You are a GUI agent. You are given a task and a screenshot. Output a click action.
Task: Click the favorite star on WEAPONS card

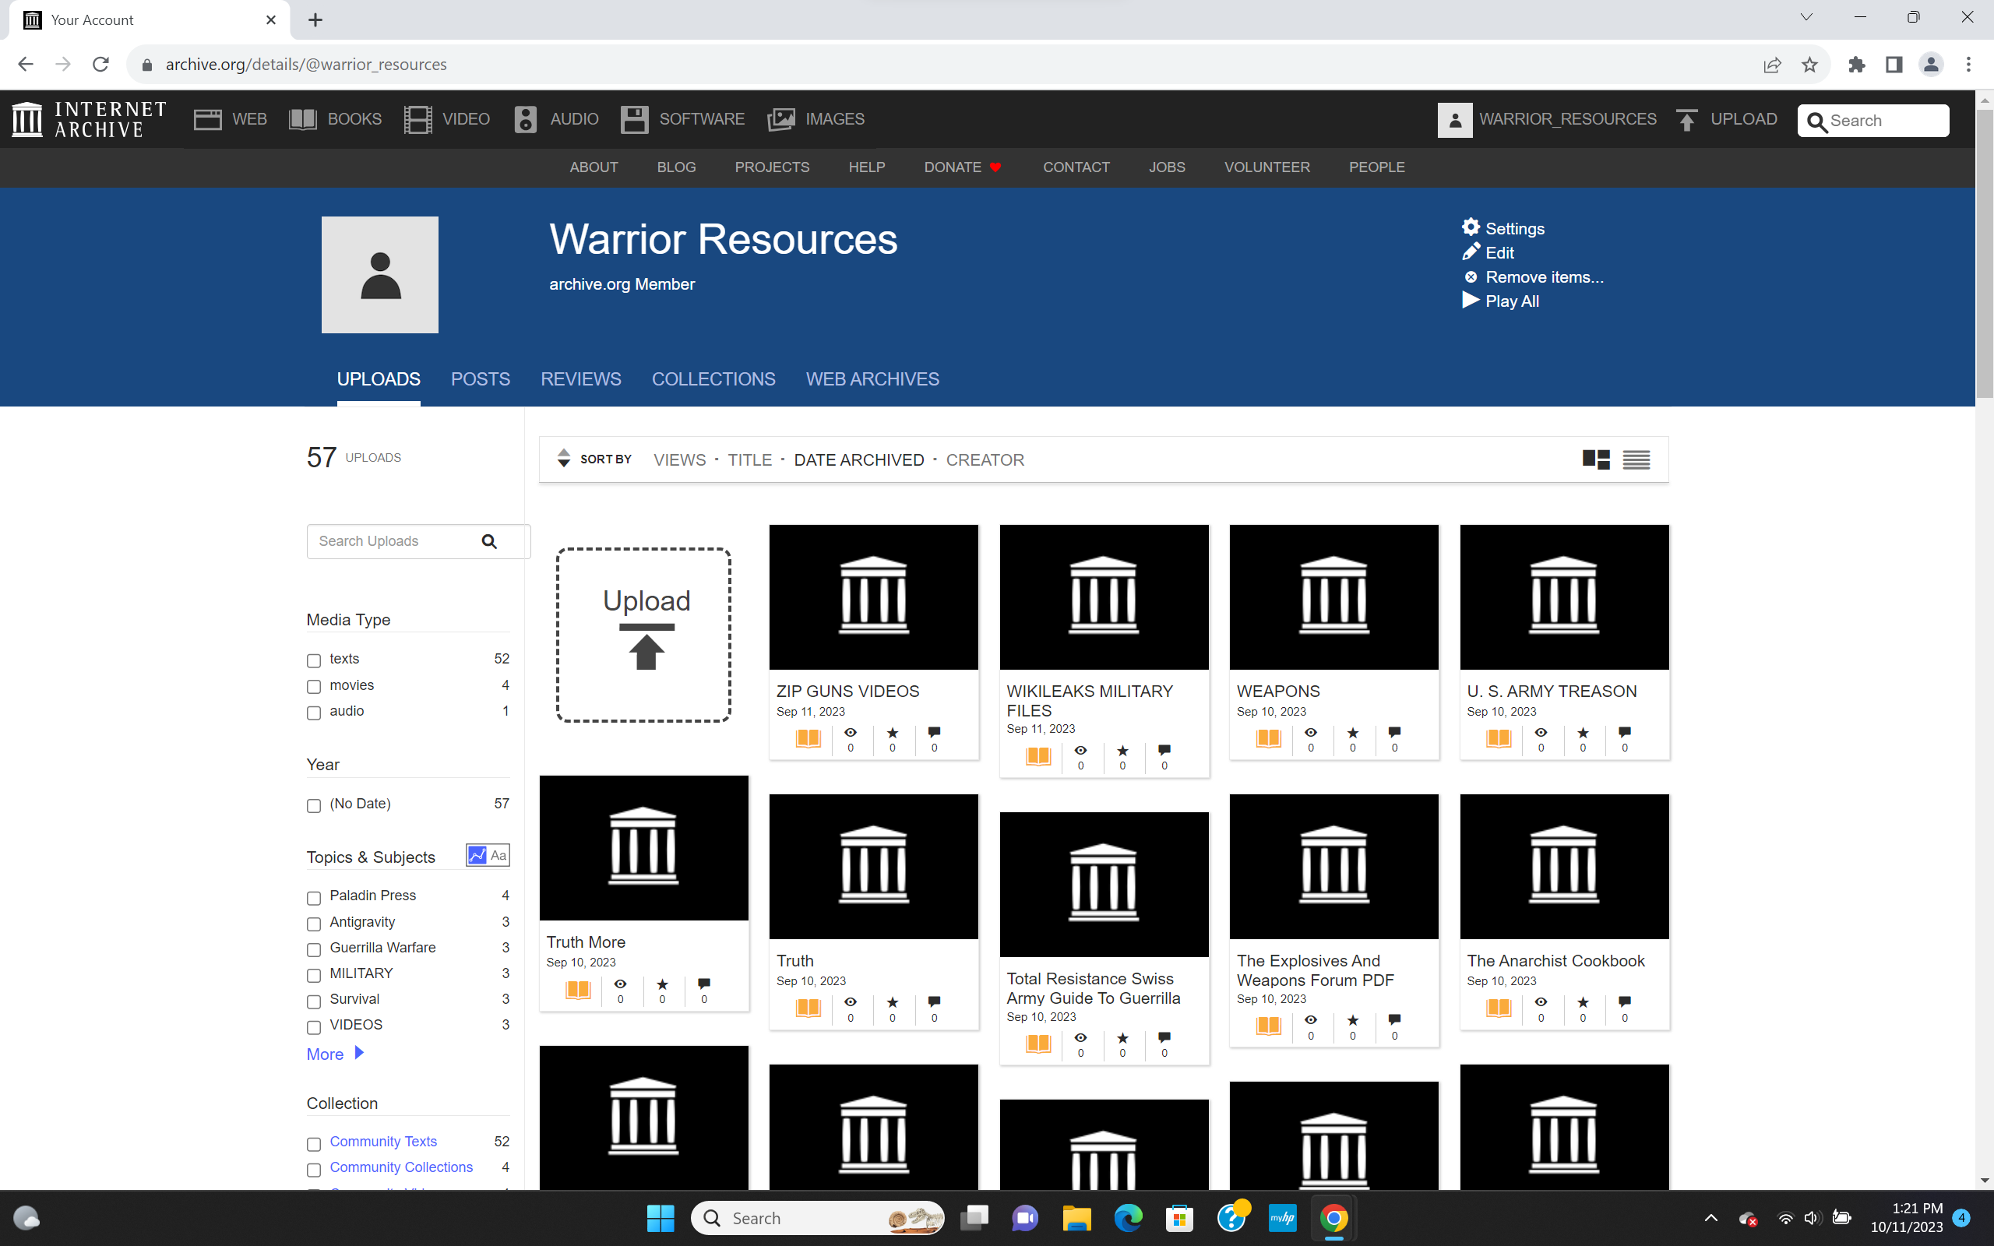(x=1352, y=733)
